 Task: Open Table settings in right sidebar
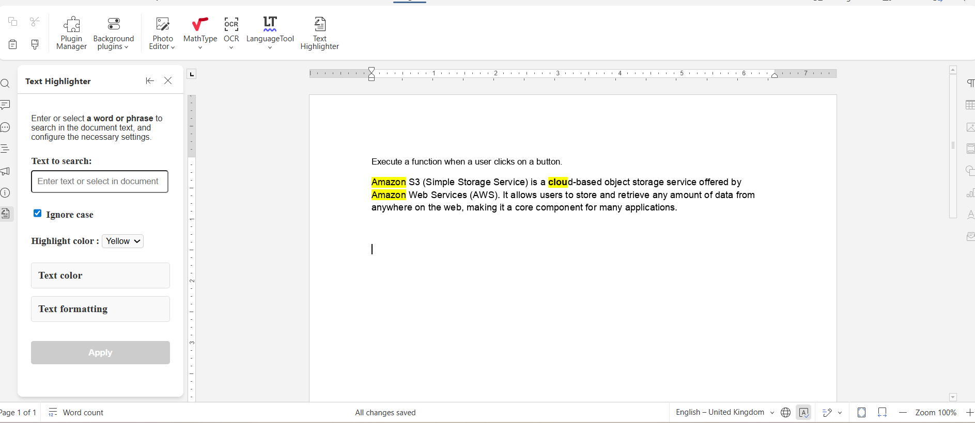(x=970, y=105)
